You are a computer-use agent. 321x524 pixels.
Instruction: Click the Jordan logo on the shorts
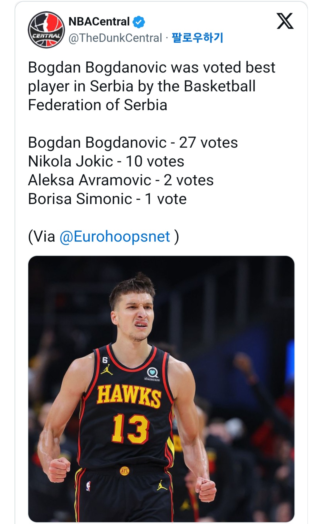(162, 485)
